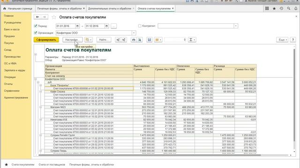The image size is (300, 168).
Task: Open the Банк и касса section
Action: (x=12, y=29)
